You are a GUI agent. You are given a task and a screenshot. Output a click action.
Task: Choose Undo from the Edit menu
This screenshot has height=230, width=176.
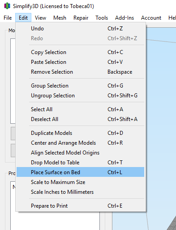click(x=80, y=29)
